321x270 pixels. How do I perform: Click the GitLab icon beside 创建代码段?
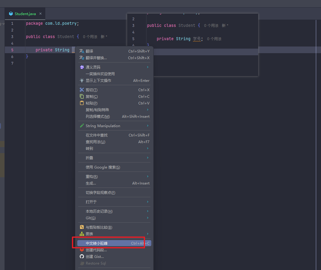click(82, 250)
